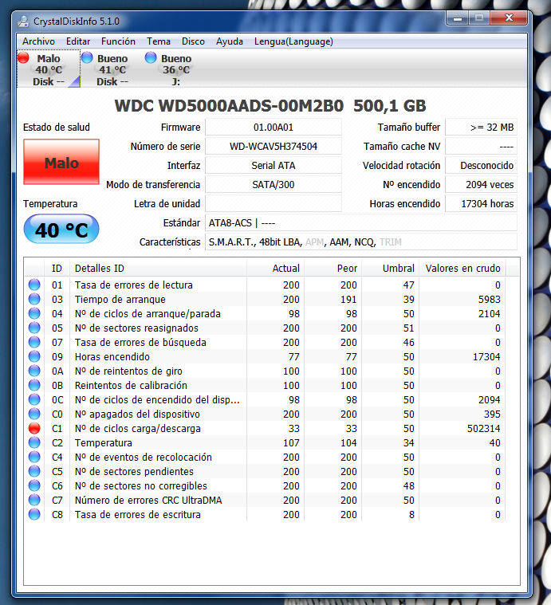Click the red status icon for C1 row
The image size is (551, 605).
pyautogui.click(x=34, y=429)
